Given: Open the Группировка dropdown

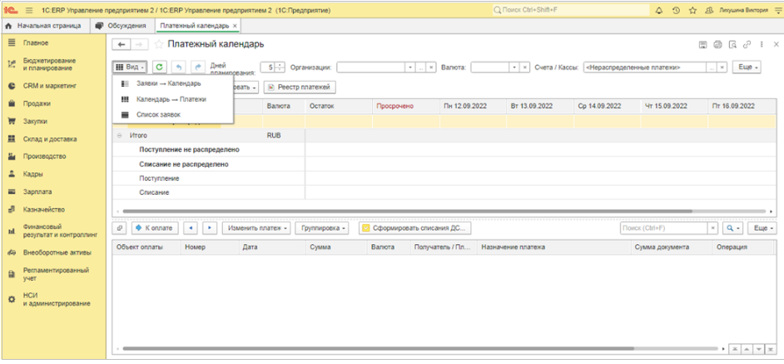Looking at the screenshot, I should coord(322,228).
